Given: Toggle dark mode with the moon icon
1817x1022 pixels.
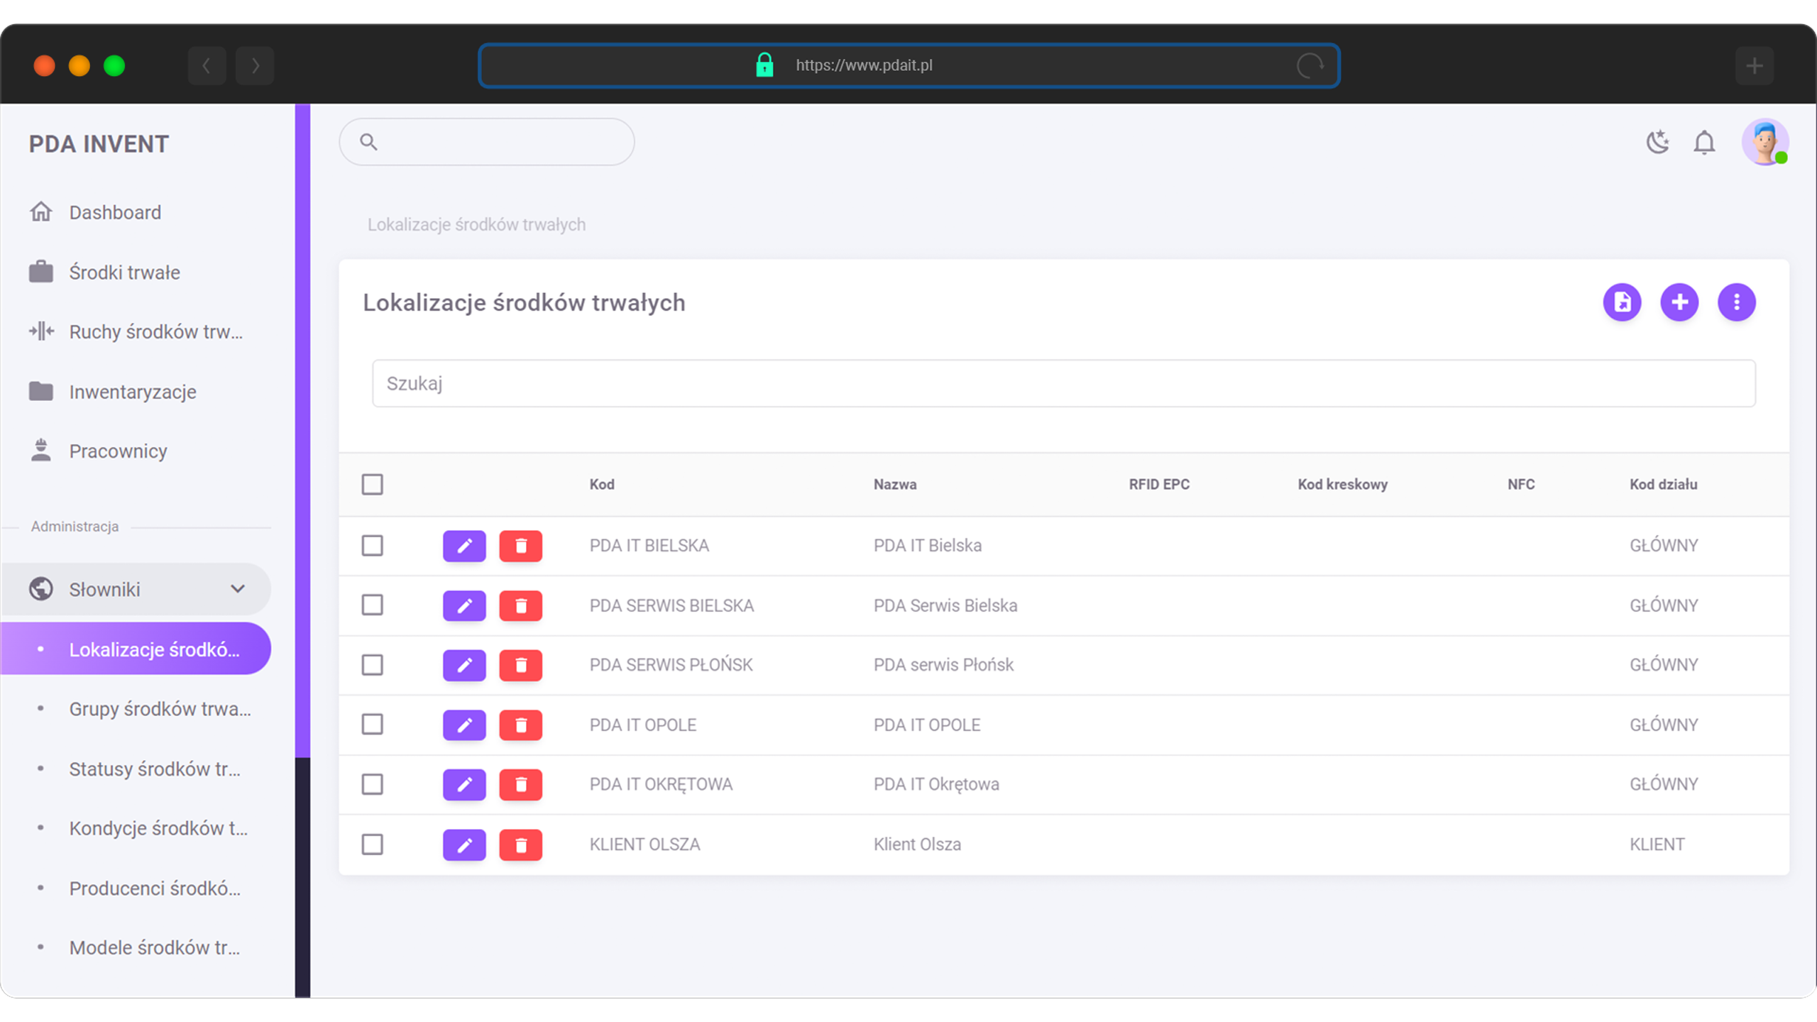Looking at the screenshot, I should tap(1657, 143).
